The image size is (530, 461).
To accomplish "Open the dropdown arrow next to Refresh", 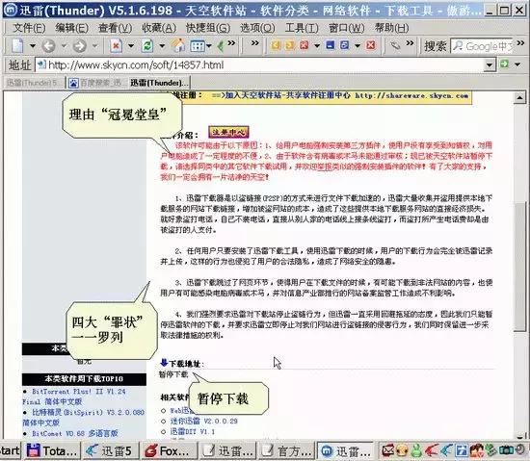I will [x=162, y=45].
